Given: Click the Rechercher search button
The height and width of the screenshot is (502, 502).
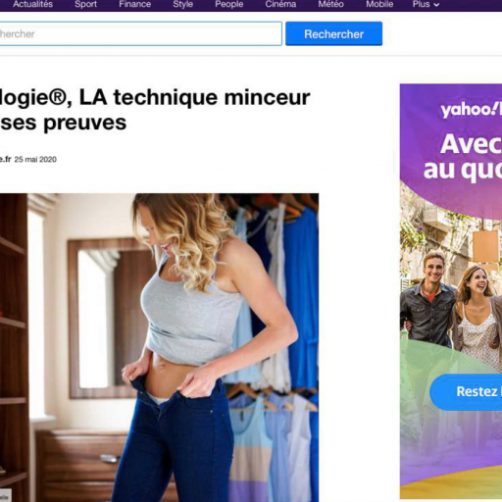Looking at the screenshot, I should coord(333,33).
